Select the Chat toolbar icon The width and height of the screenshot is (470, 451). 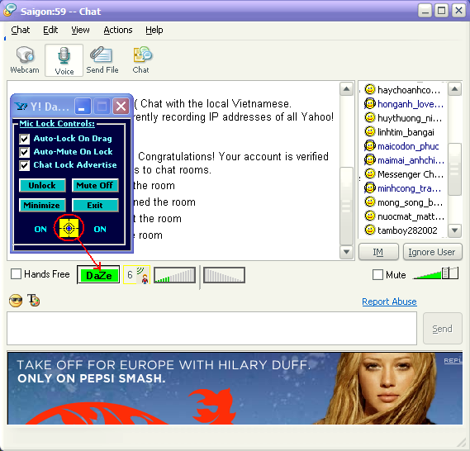[142, 55]
